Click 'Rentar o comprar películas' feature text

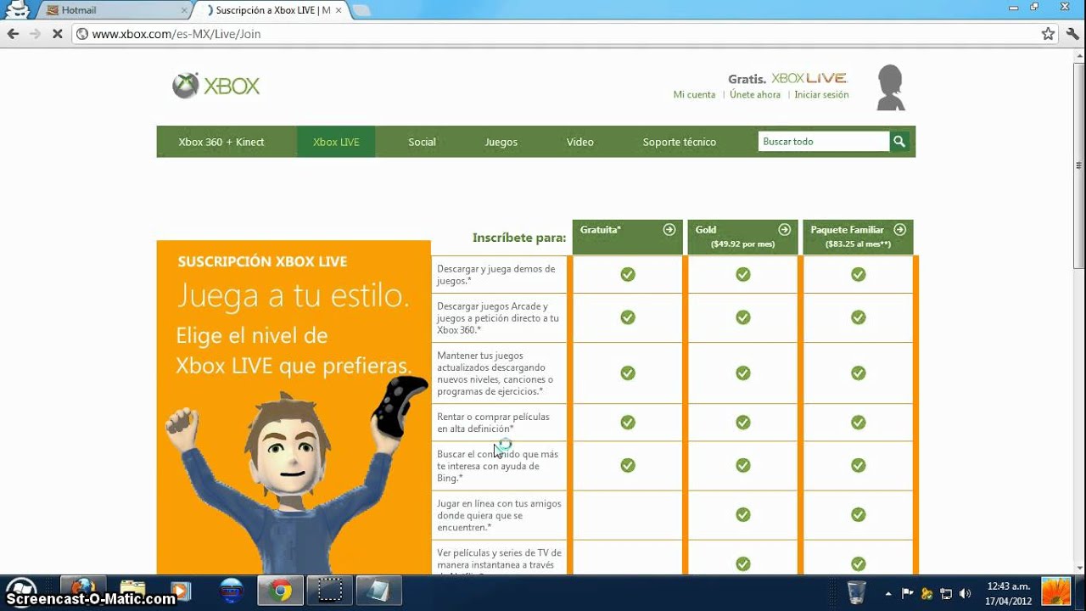493,423
